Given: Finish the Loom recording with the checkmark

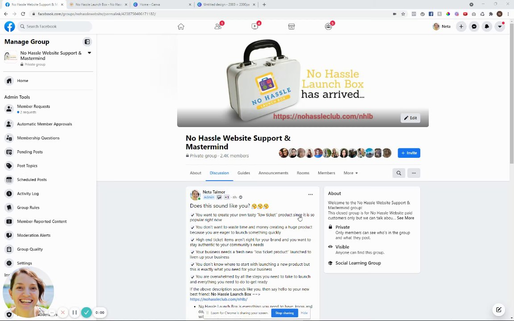Looking at the screenshot, I should click(x=86, y=313).
